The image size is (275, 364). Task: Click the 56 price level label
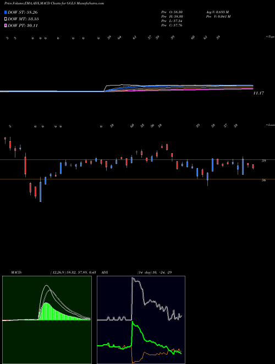click(x=263, y=180)
